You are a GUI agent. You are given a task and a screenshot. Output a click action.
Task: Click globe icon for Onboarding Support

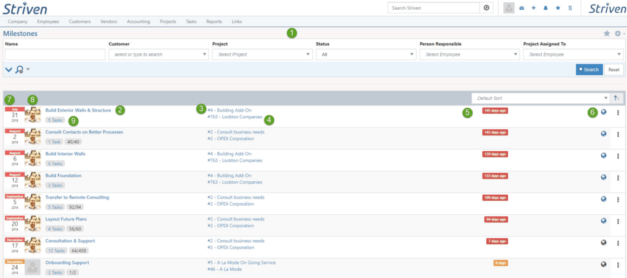click(x=604, y=263)
